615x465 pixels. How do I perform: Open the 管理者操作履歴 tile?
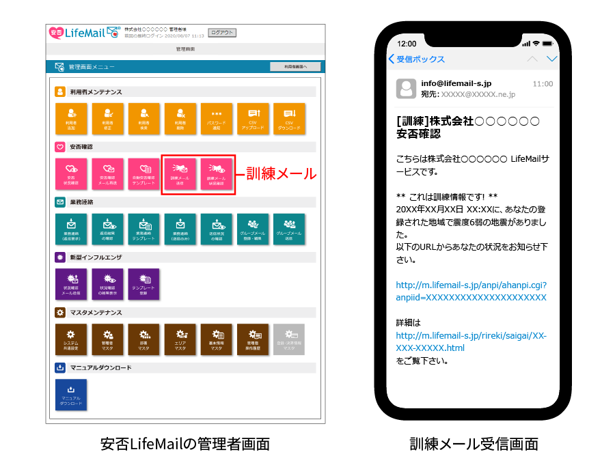tap(253, 339)
